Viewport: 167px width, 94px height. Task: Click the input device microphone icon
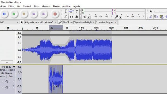[60, 22]
